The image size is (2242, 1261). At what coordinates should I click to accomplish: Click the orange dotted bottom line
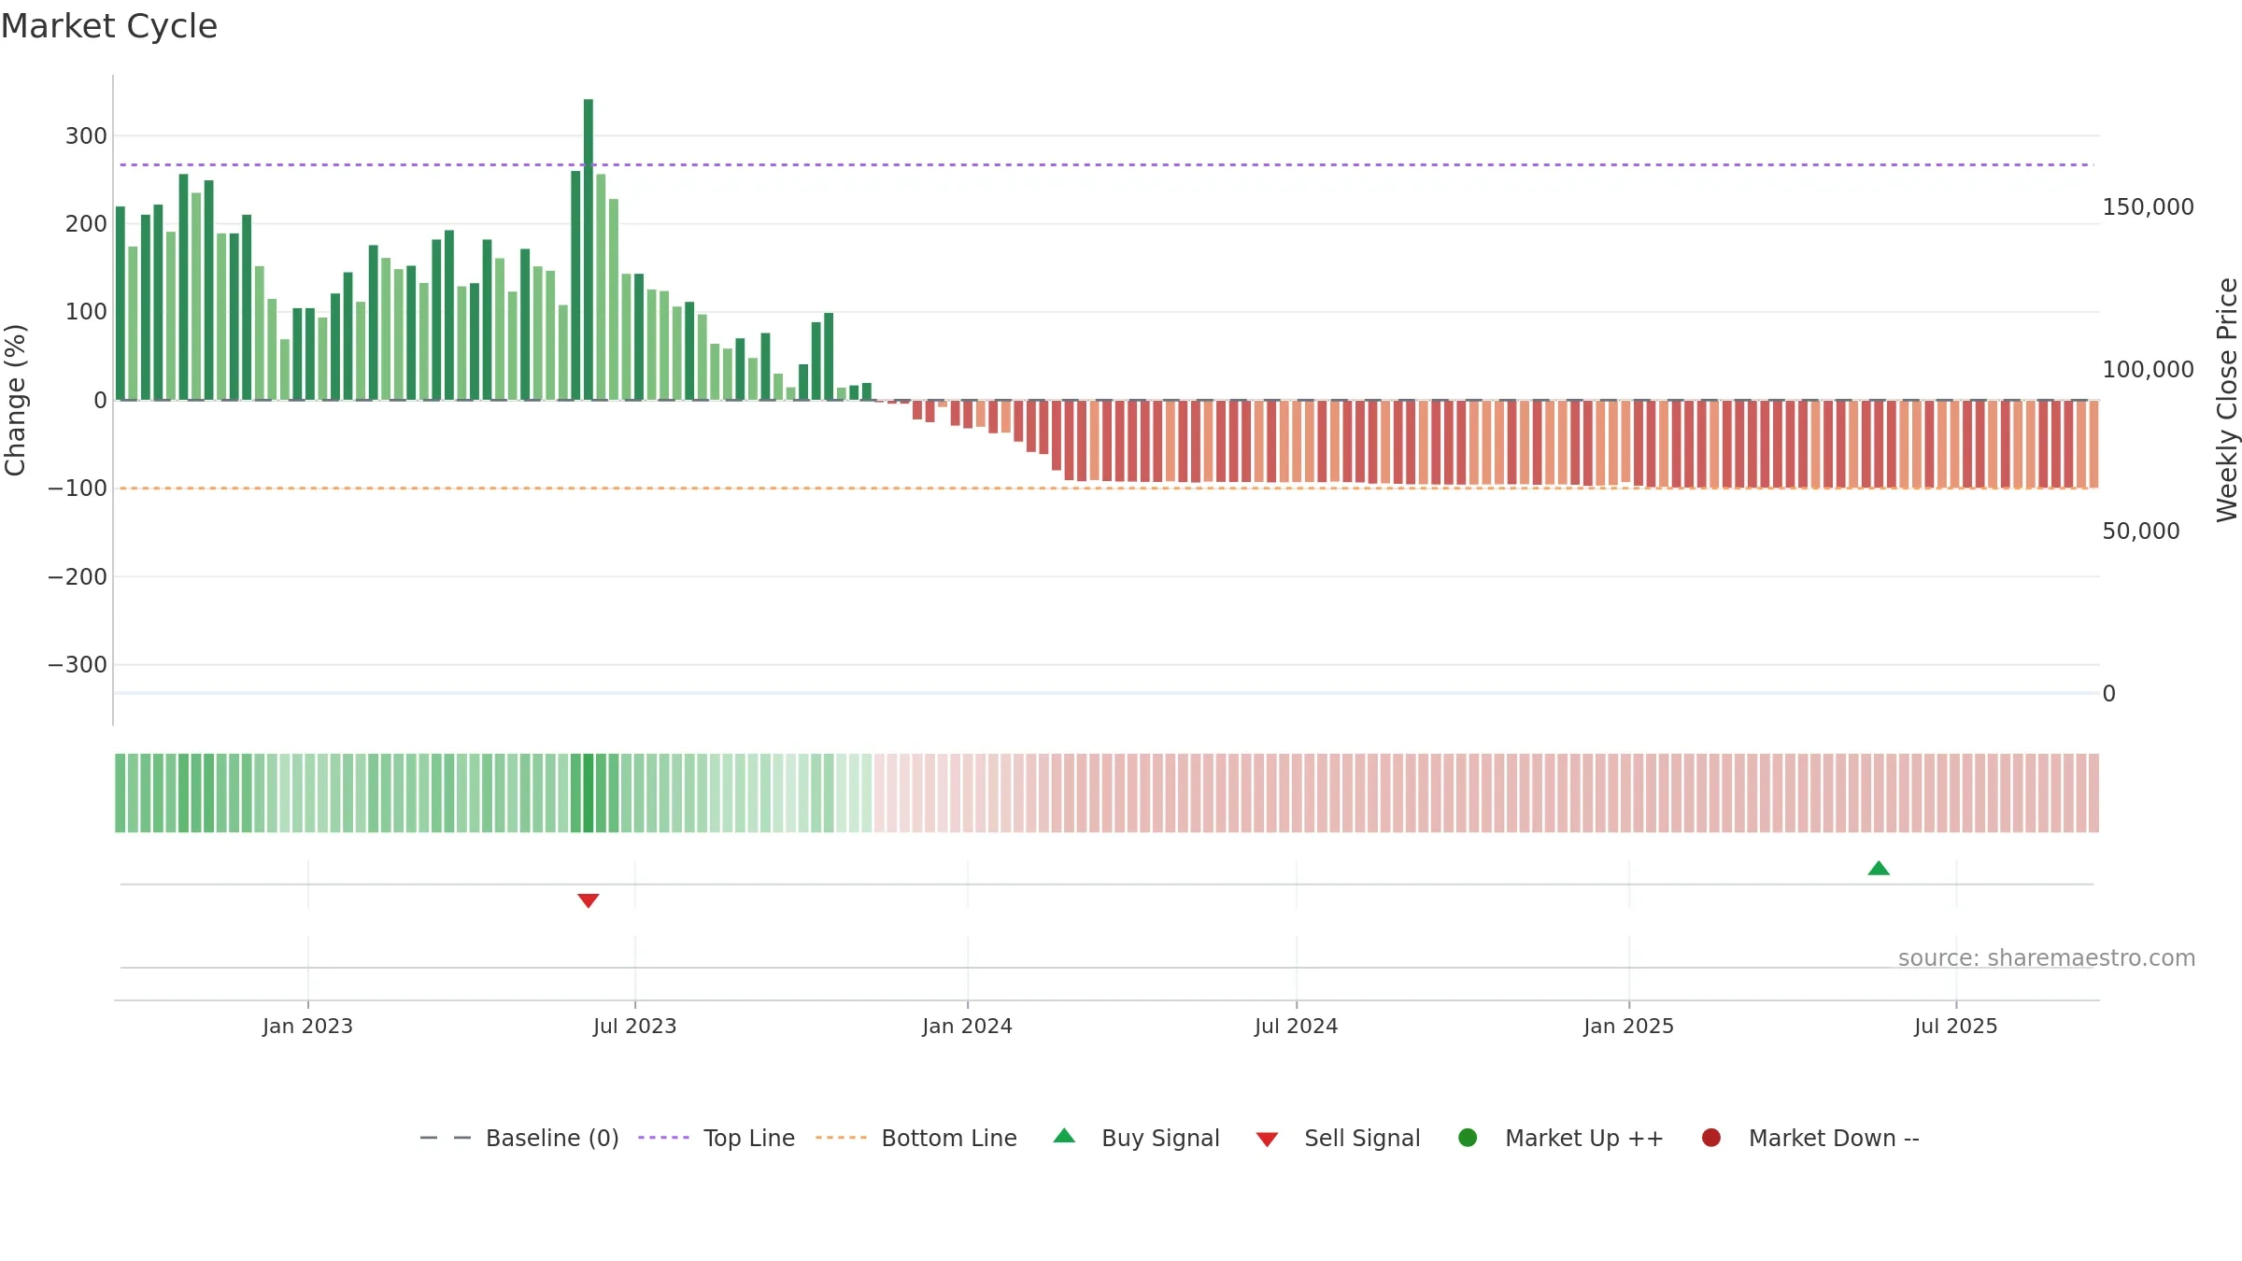coord(1107,489)
